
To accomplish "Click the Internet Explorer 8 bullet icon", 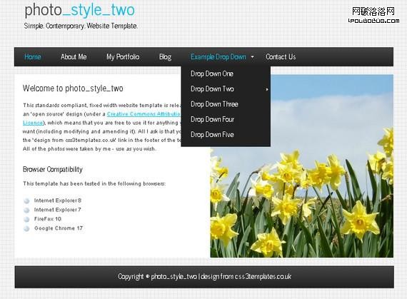I will (x=26, y=201).
